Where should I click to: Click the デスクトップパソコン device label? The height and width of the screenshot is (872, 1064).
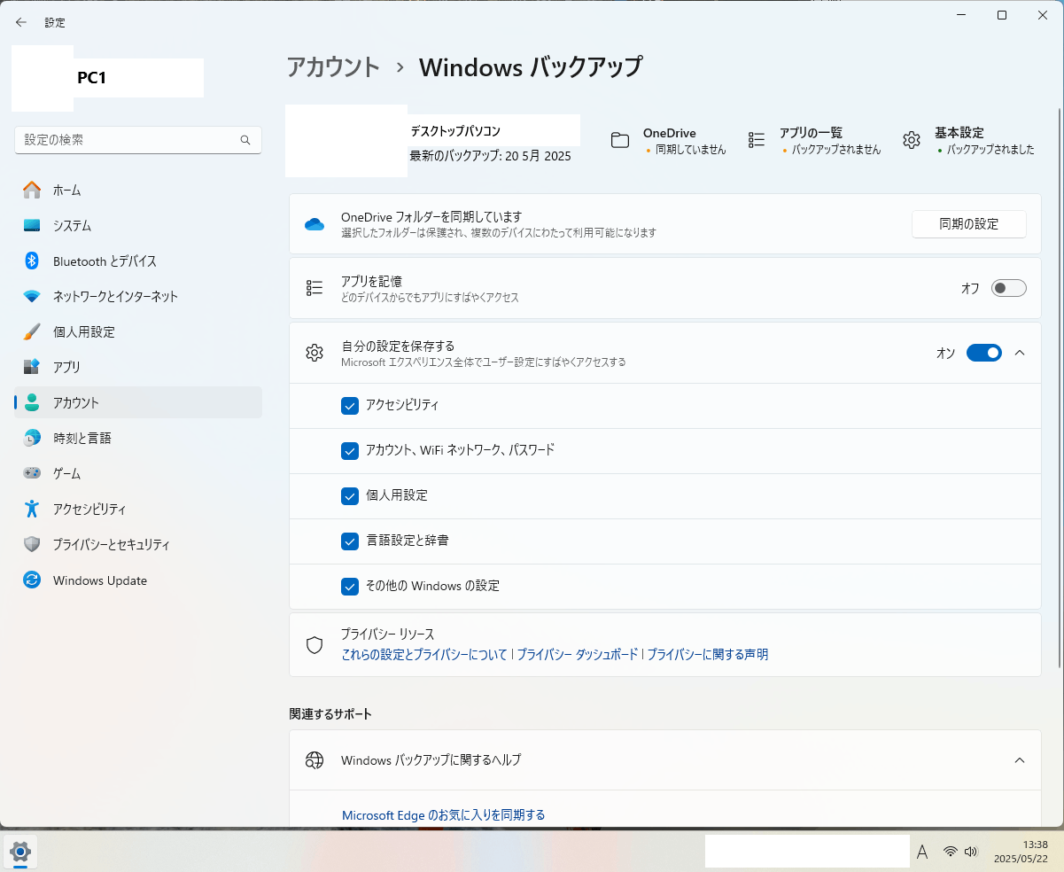tap(455, 131)
